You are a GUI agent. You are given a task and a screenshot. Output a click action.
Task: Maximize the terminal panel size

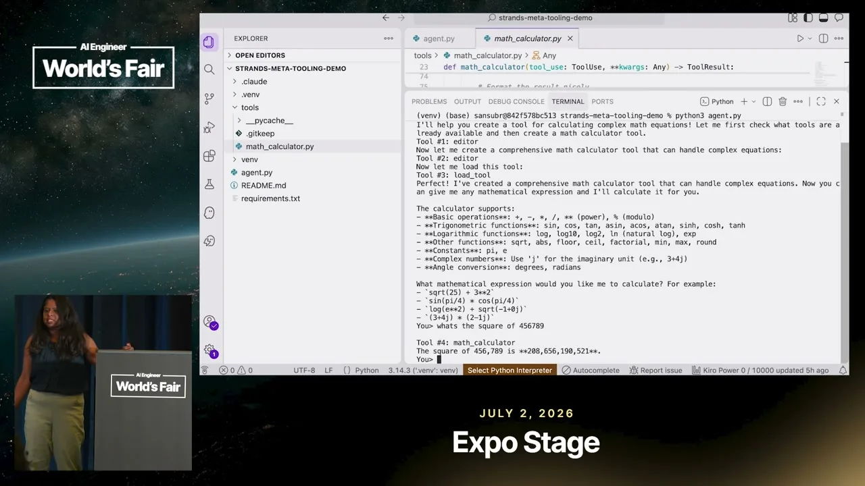821,101
